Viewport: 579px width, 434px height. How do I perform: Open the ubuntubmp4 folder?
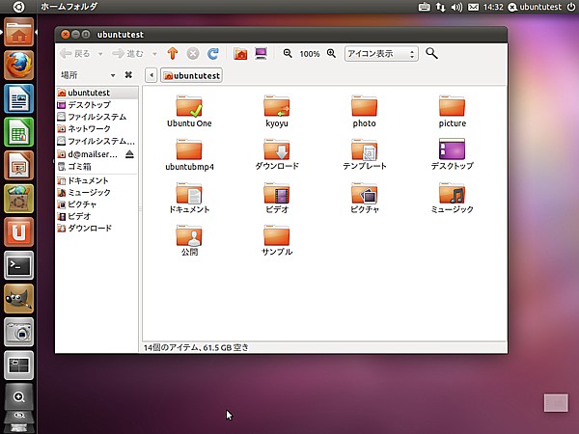[189, 154]
